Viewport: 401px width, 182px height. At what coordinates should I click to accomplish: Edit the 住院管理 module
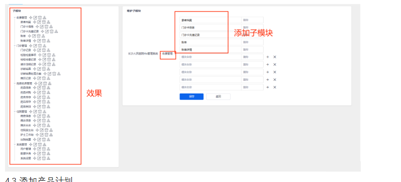tap(35, 112)
